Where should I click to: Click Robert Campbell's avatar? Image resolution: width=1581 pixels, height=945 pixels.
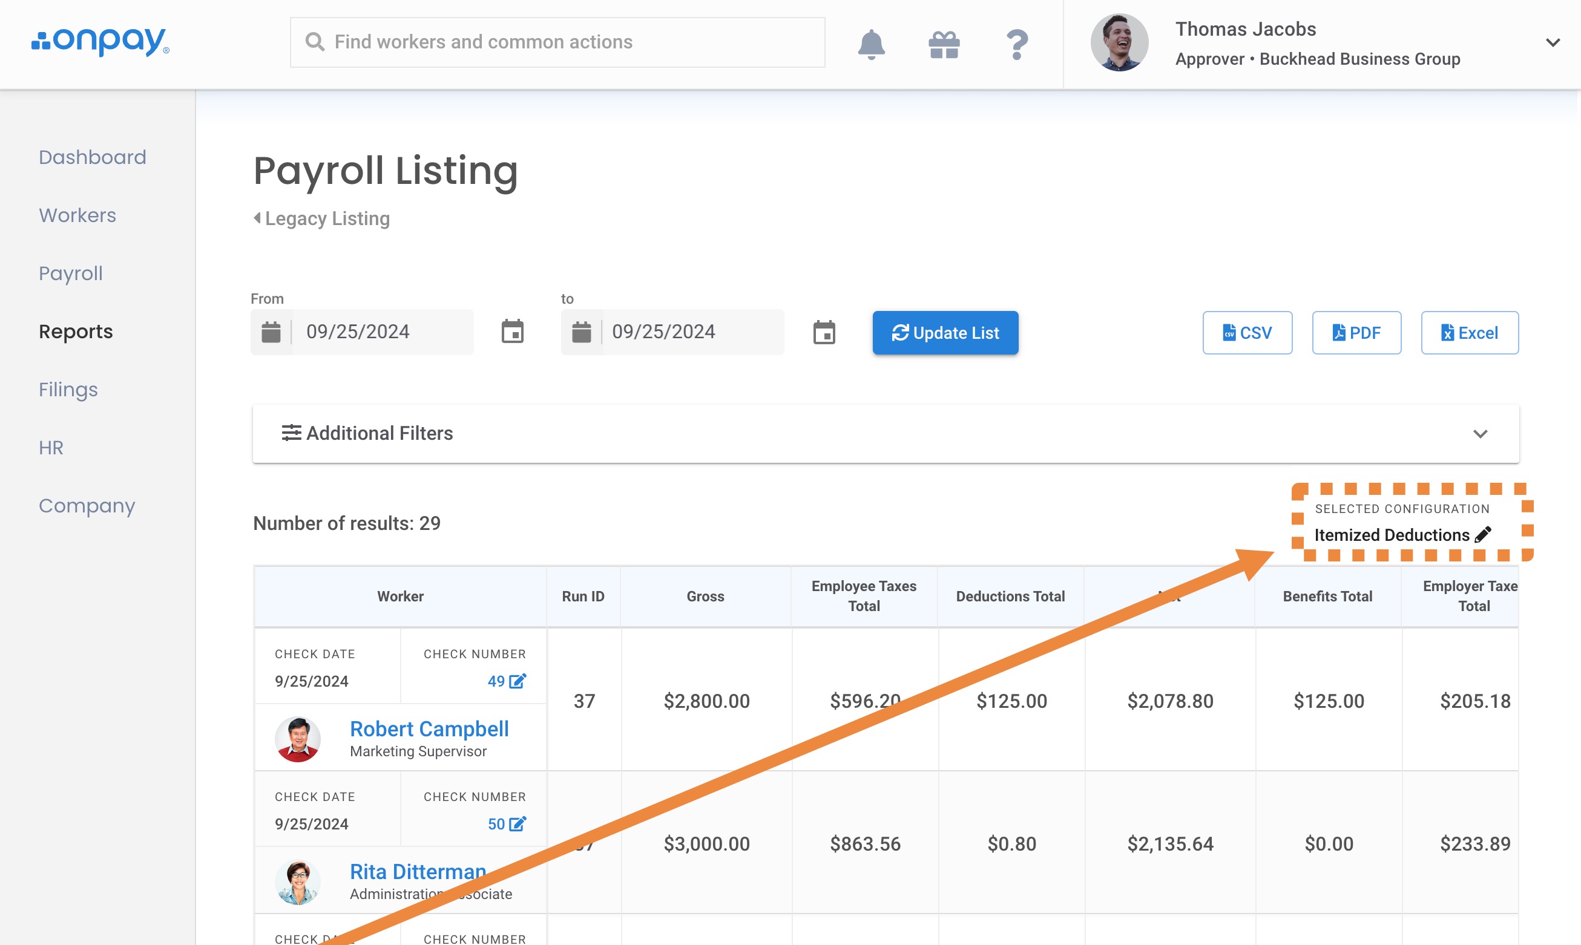pyautogui.click(x=297, y=739)
